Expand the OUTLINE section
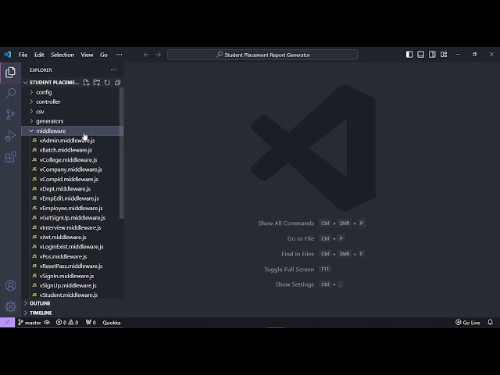This screenshot has width=500, height=375. tap(73, 303)
